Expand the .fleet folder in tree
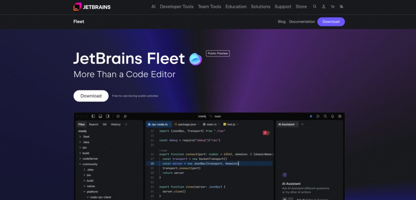 [x=80, y=137]
